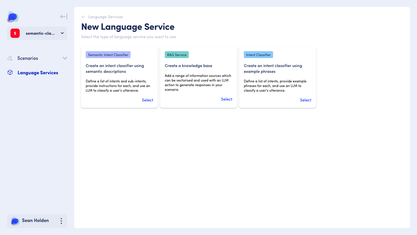Click the Language Services cube icon
This screenshot has width=417, height=235.
coord(10,73)
